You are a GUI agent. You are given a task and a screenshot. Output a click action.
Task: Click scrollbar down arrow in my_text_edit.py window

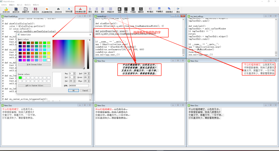[x=276, y=55]
